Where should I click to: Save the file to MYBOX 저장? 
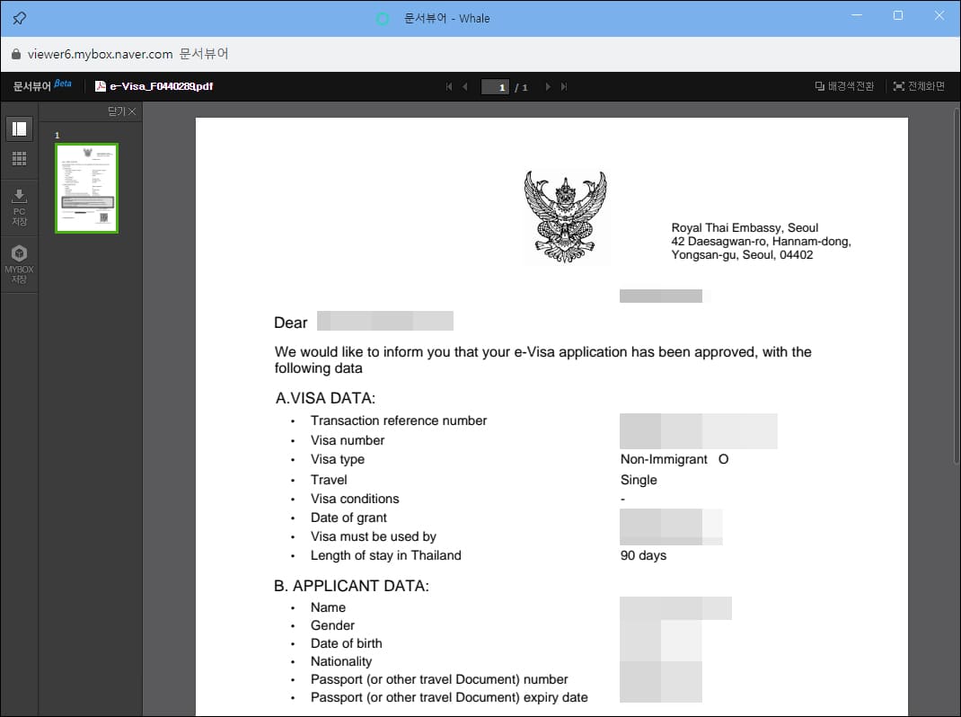tap(20, 264)
